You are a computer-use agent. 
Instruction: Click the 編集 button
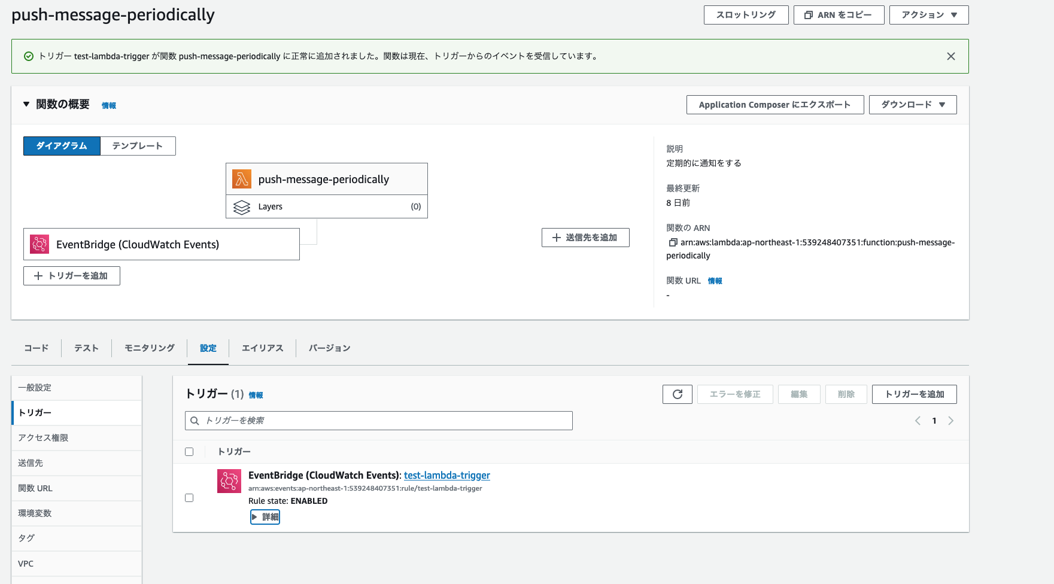[799, 394]
